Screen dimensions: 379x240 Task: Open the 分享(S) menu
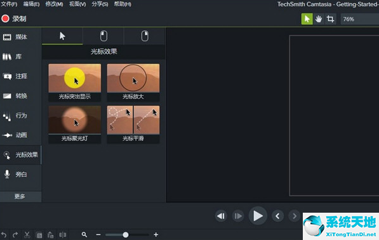click(100, 4)
